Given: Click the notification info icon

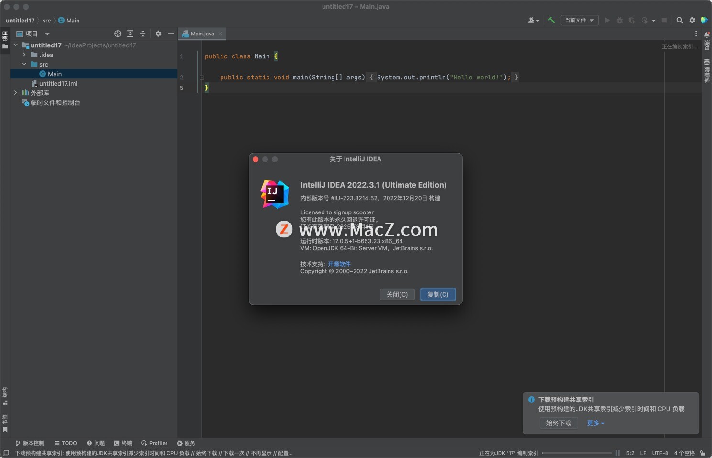Looking at the screenshot, I should point(531,400).
